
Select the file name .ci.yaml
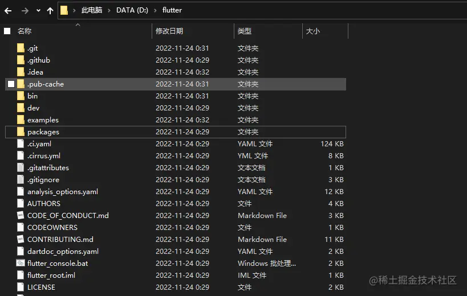click(39, 144)
